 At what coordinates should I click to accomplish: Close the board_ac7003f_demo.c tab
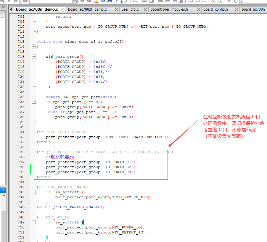(x=116, y=9)
